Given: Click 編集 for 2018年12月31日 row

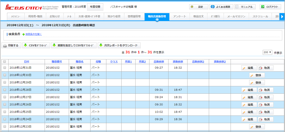Looking at the screenshot, I should tap(249, 68).
